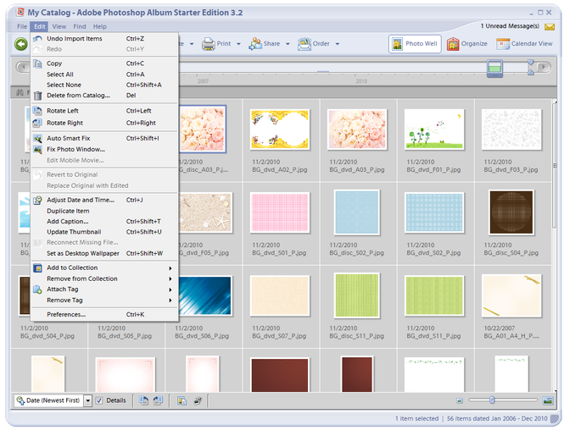Viewport: 564px width, 430px height.
Task: Click the Print printer icon
Action: 209,44
